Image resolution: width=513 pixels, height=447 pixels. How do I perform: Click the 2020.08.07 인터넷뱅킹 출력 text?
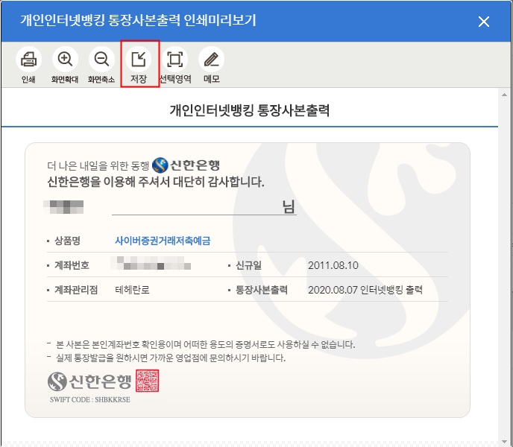(365, 290)
